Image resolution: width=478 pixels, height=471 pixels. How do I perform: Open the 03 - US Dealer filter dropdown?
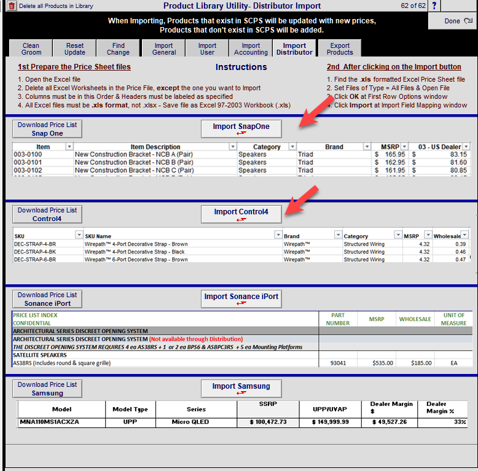pos(466,147)
